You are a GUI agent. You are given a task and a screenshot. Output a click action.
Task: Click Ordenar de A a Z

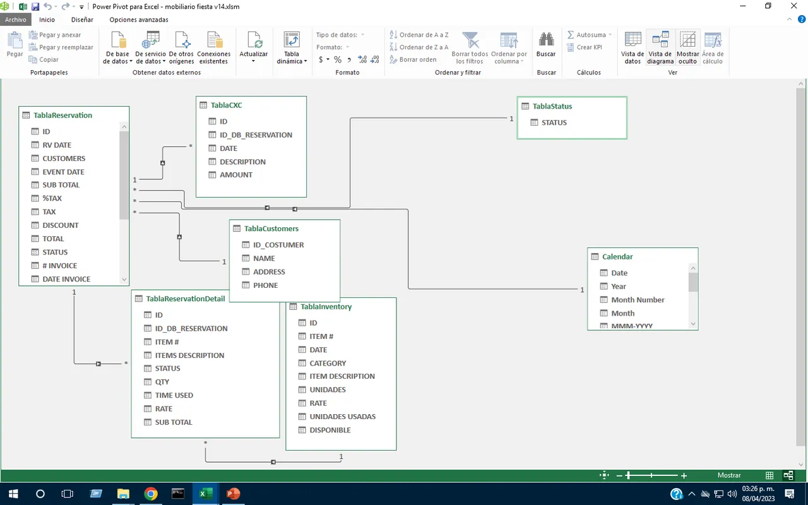point(419,35)
